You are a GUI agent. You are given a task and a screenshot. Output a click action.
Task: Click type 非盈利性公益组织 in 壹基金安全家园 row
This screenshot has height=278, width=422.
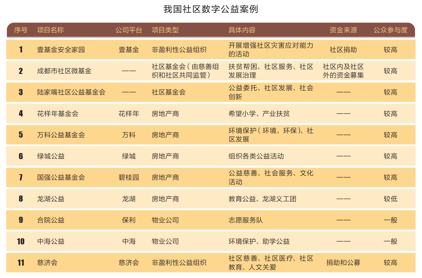pyautogui.click(x=179, y=50)
